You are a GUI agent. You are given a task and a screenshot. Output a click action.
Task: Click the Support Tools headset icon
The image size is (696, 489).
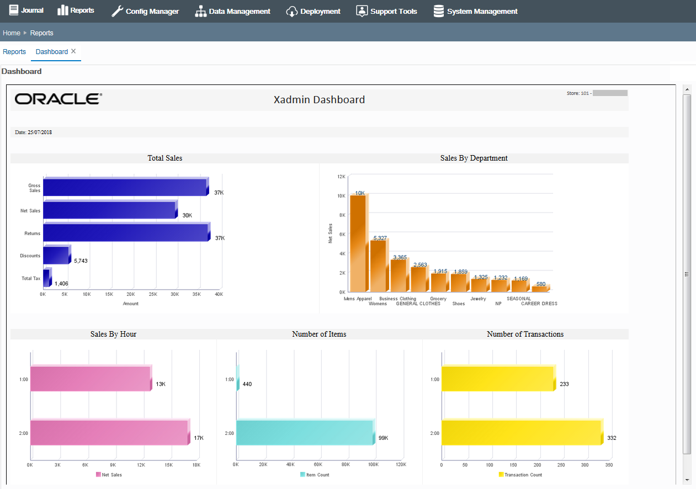pyautogui.click(x=362, y=10)
